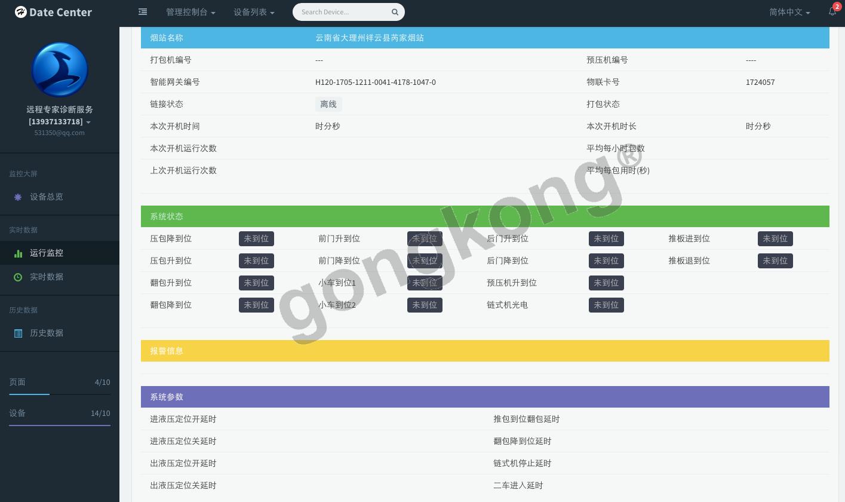Click the 物联卡号 value 1724057

[760, 82]
